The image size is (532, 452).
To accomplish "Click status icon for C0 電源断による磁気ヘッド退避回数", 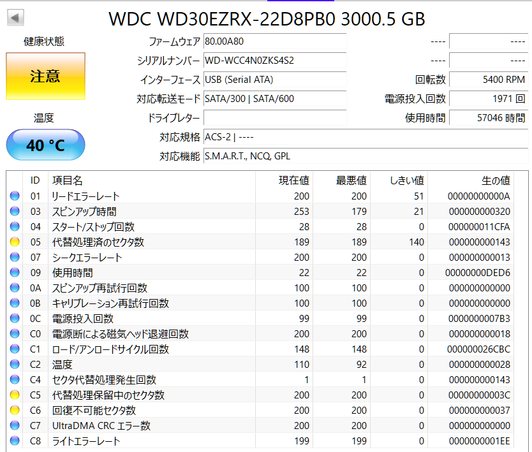I will tap(15, 333).
